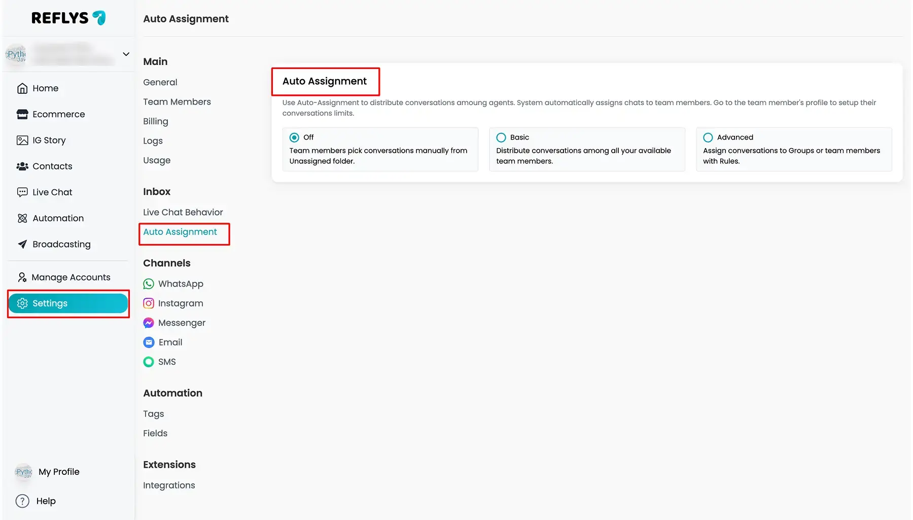
Task: Open Ecommerce via its store icon
Action: click(x=22, y=114)
